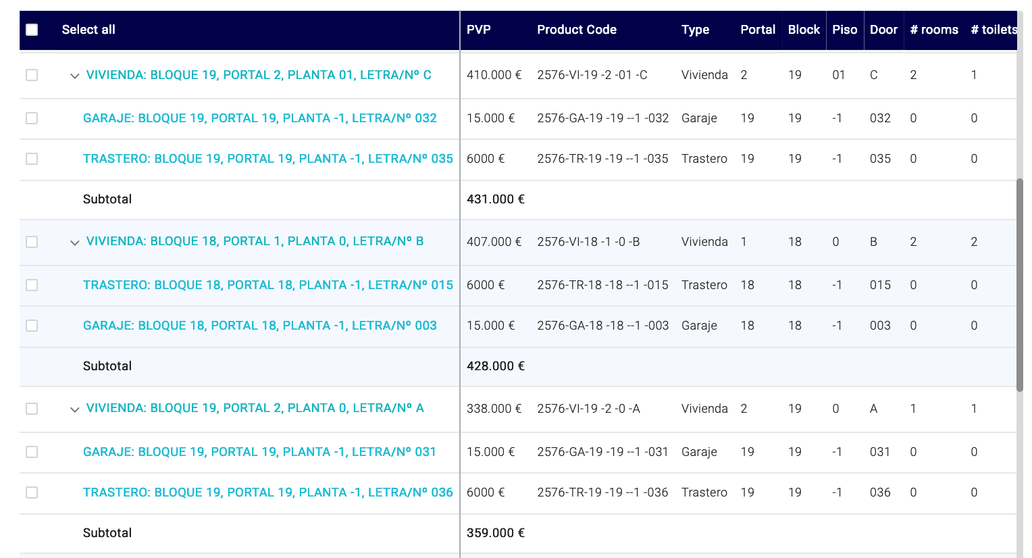Select product code 2576-VI-18 -1 -0 -B

point(588,242)
